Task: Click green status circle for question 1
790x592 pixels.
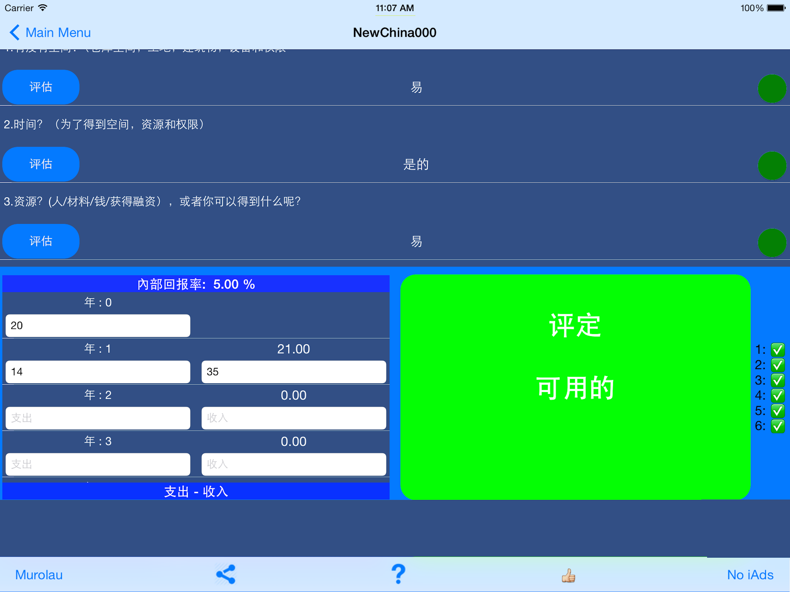Action: [772, 88]
